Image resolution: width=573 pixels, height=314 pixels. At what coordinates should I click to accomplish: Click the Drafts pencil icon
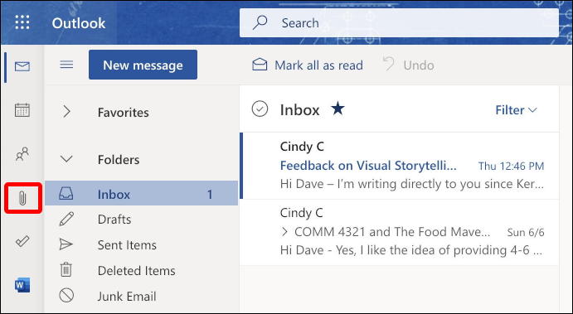(66, 219)
